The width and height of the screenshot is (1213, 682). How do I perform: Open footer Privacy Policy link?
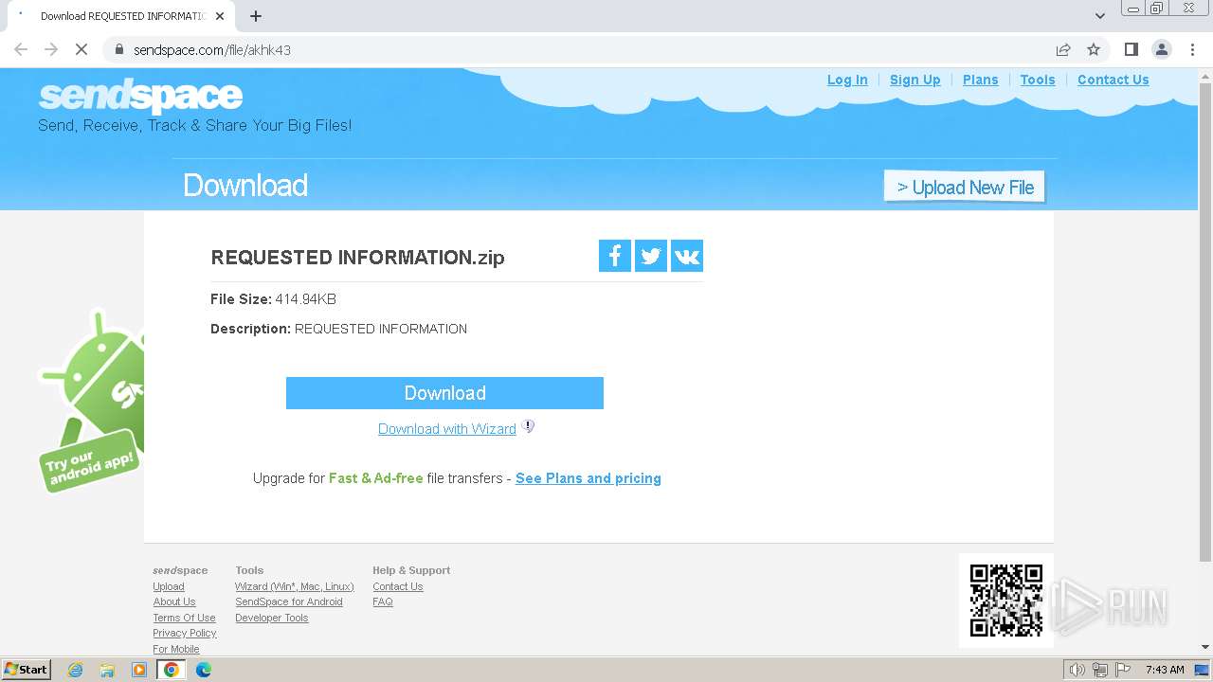pos(185,633)
